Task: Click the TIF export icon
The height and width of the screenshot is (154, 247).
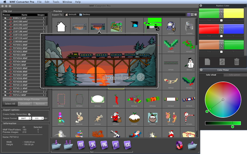Action: click(115, 144)
